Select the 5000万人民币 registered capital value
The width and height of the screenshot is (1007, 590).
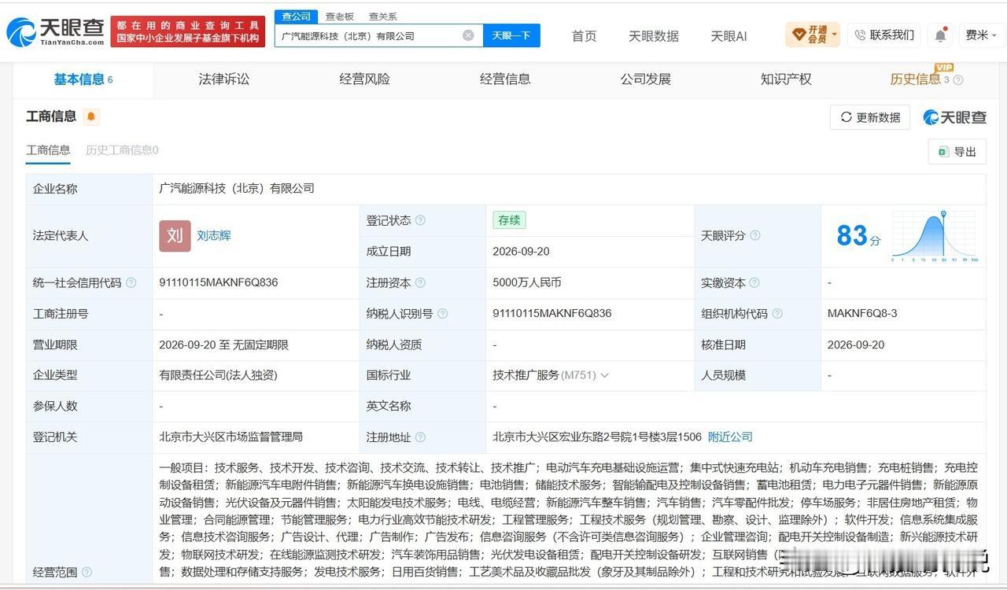tap(527, 282)
